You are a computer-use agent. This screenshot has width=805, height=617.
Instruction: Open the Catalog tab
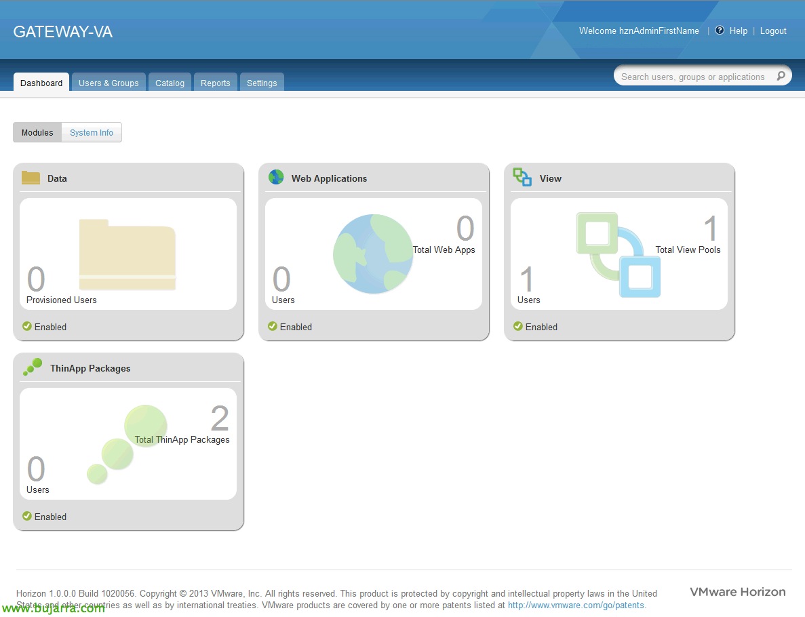[x=170, y=83]
